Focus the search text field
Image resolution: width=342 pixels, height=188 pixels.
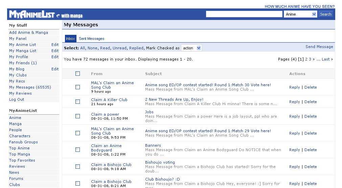click(244, 14)
